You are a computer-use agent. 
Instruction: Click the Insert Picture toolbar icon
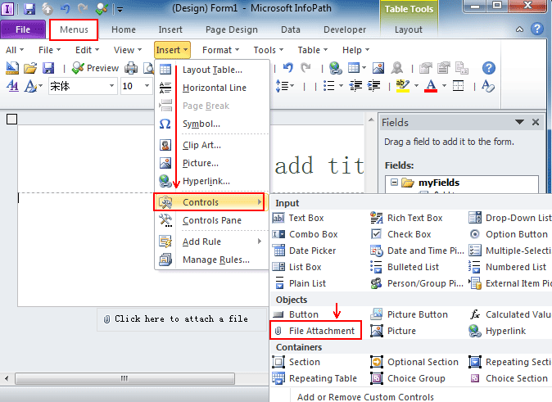(378, 68)
